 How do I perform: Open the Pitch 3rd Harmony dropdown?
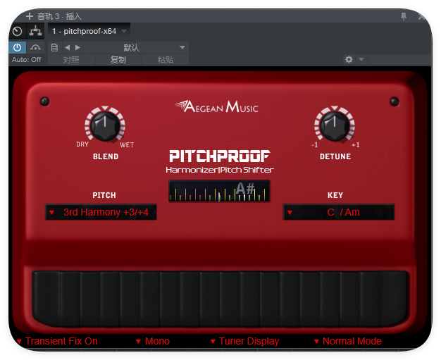[101, 212]
